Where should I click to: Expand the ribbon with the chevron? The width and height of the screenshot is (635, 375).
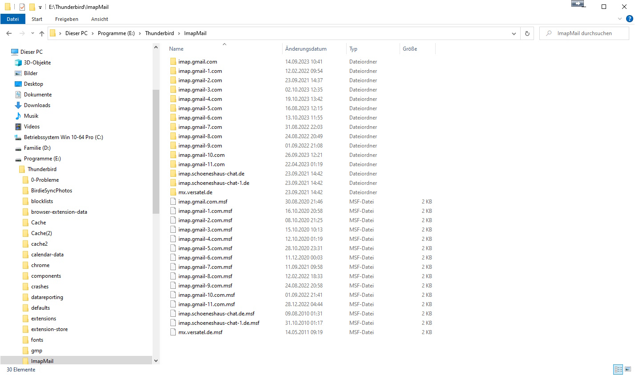[620, 19]
